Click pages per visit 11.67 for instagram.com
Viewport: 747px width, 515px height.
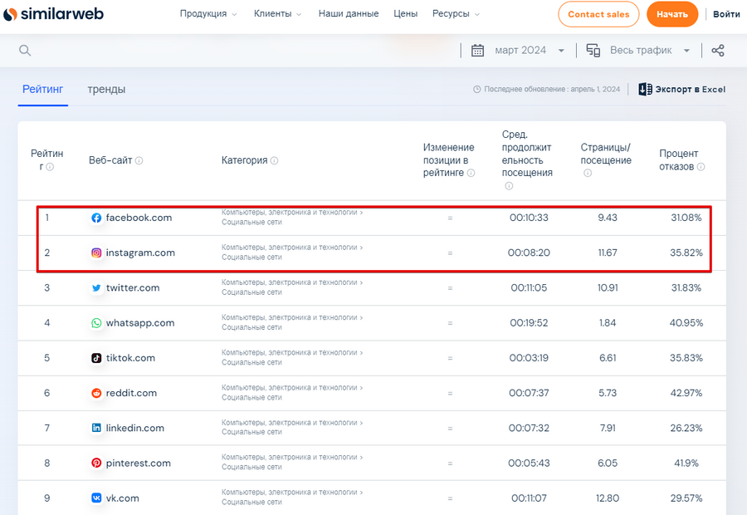coord(608,253)
